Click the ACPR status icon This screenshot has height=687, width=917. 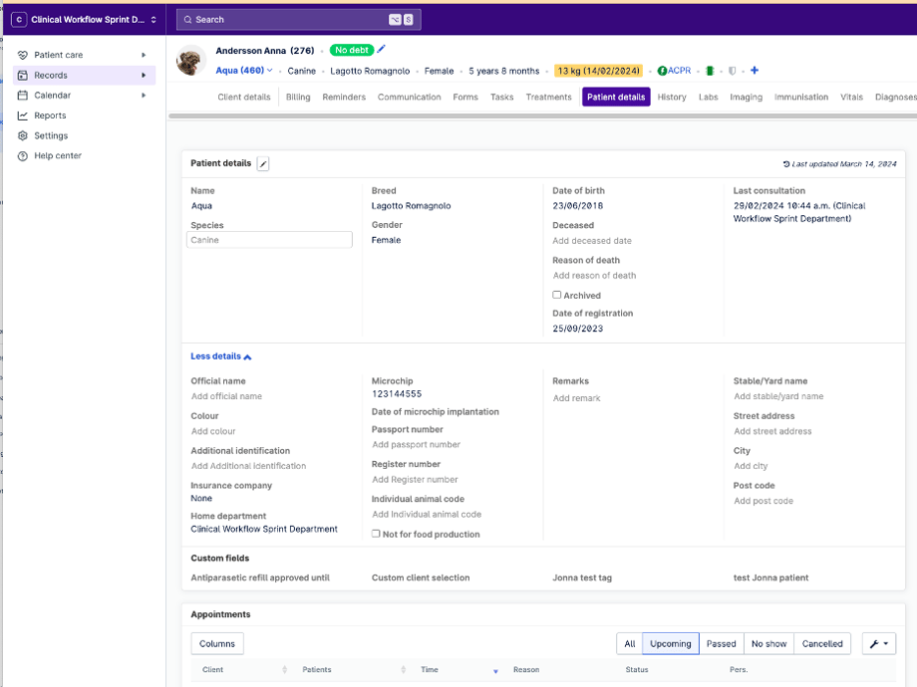663,71
